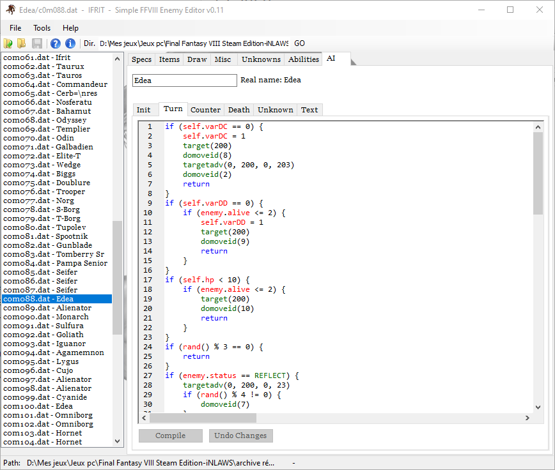Click the enemy name field containing Edea
This screenshot has width=555, height=470.
[184, 80]
